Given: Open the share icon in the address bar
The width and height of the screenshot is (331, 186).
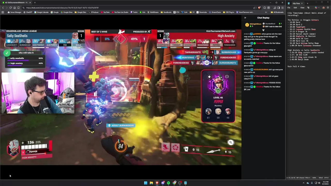Looking at the screenshot, I should coord(254,8).
